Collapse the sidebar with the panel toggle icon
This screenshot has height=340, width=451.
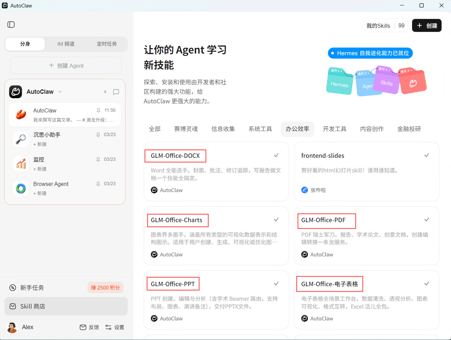(x=11, y=24)
